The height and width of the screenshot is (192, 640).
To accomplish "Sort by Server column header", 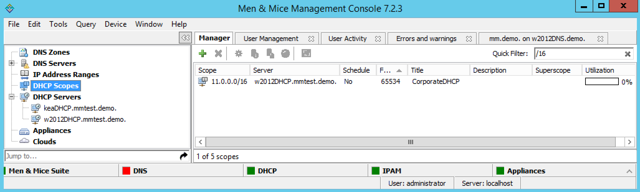I will coord(295,70).
